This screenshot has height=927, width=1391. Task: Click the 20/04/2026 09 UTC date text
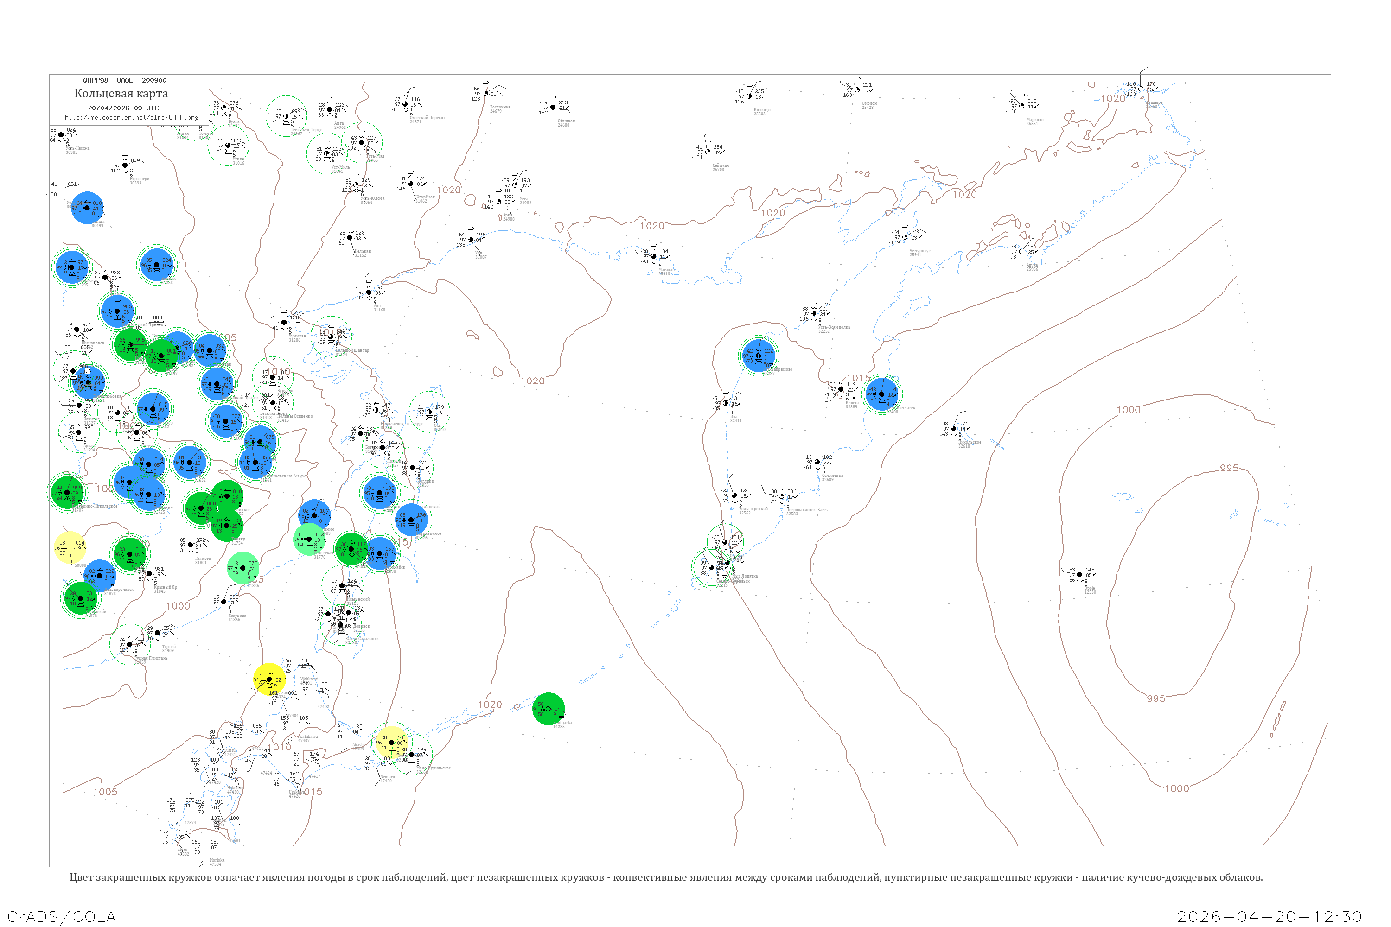[123, 108]
